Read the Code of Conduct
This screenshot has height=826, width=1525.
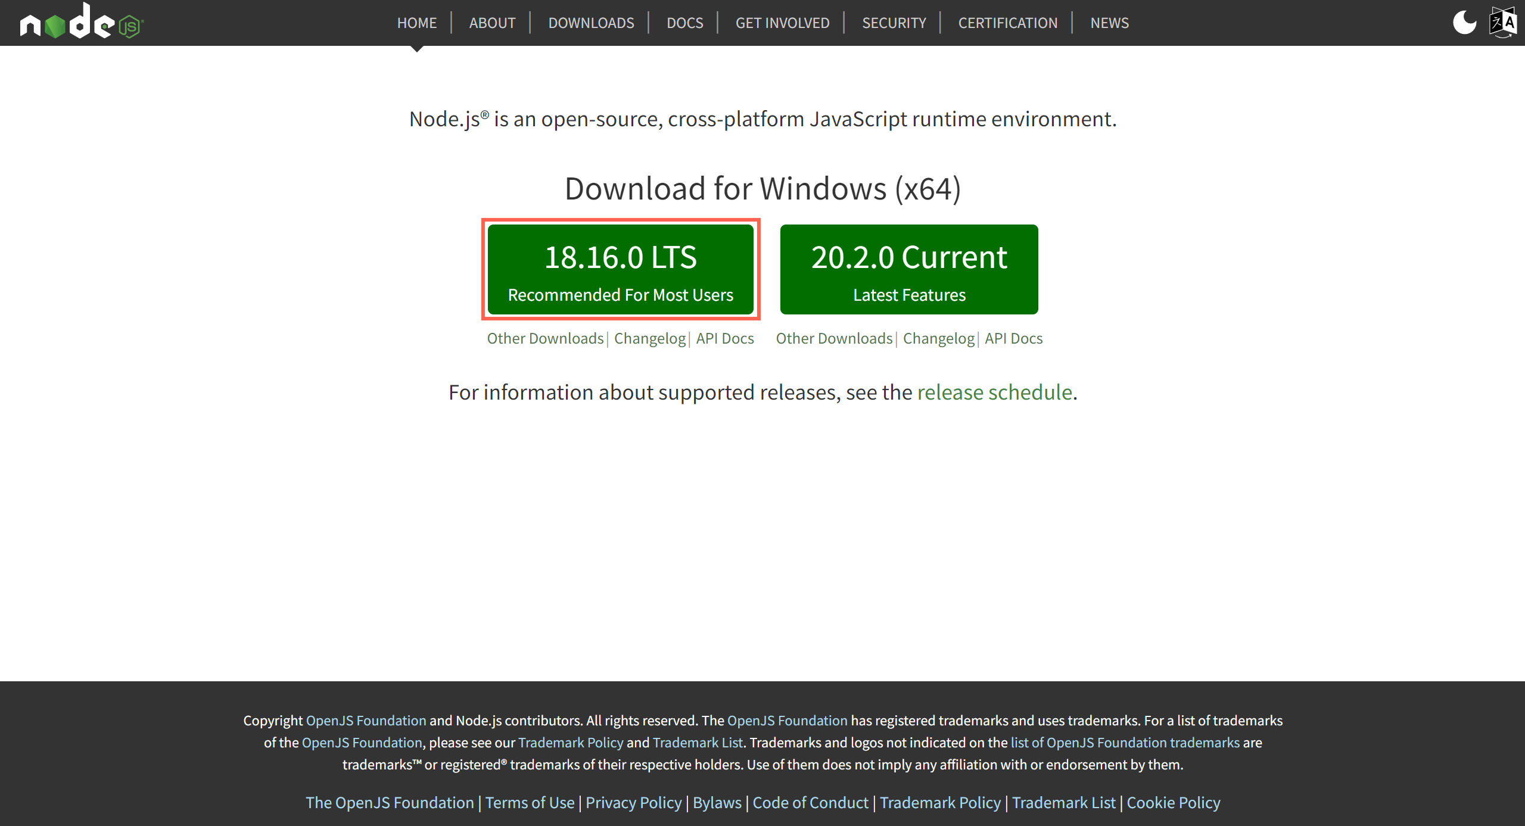(x=810, y=802)
